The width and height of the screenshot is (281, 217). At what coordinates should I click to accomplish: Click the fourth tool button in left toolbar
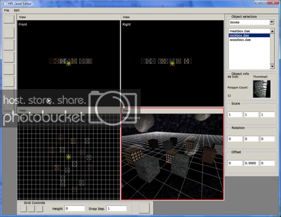9,57
